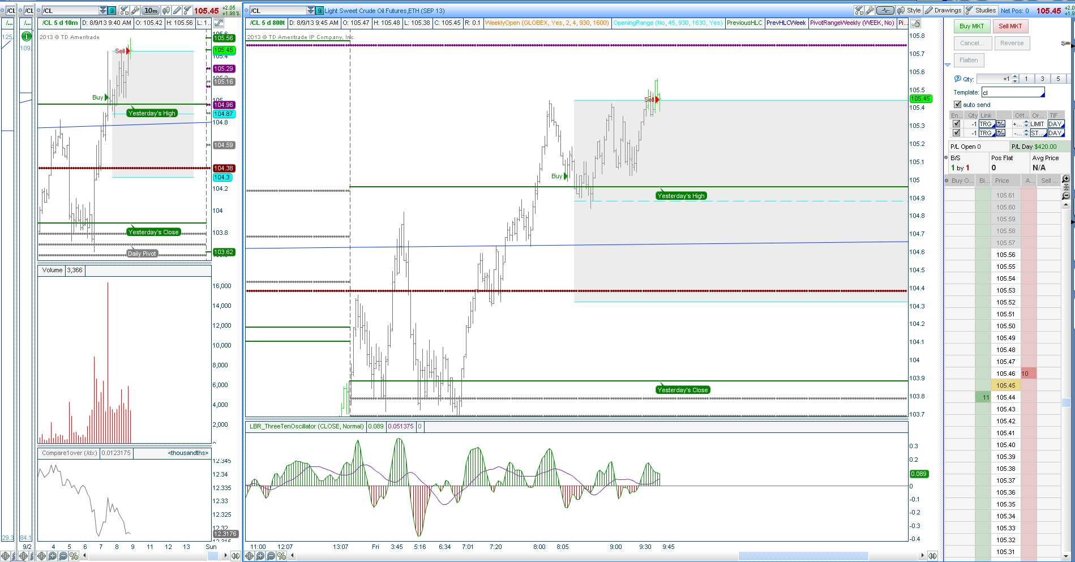Click the green info icon in left panel
The height and width of the screenshot is (562, 1075).
(26, 36)
